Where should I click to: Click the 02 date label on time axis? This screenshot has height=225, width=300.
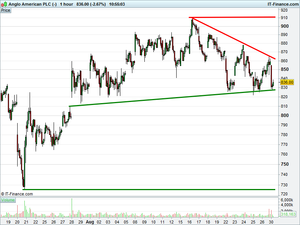(x=99, y=222)
